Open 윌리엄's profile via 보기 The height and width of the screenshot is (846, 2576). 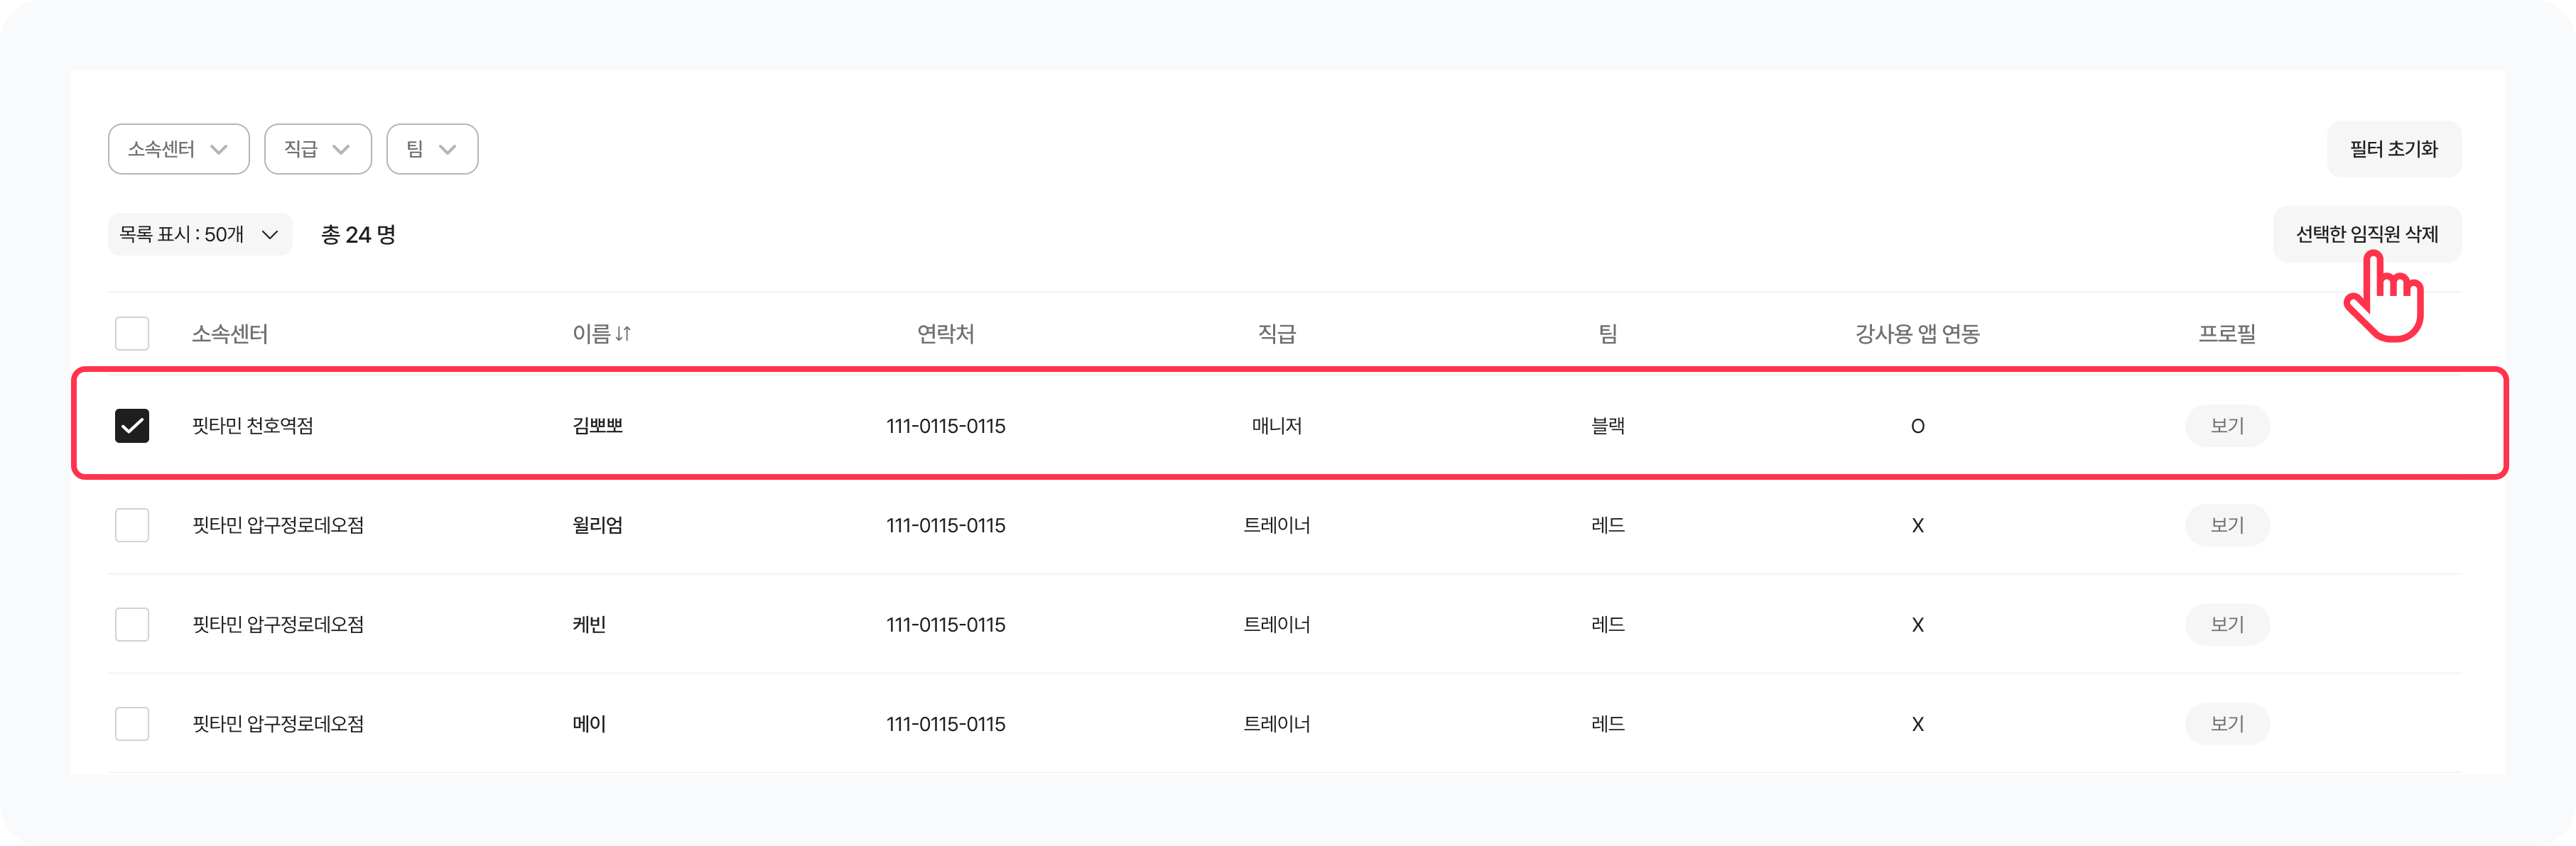2226,525
